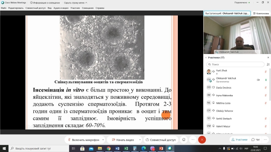Show hidden system tray icons arrow
Image resolution: width=271 pixels, height=152 pixels.
[x=220, y=148]
